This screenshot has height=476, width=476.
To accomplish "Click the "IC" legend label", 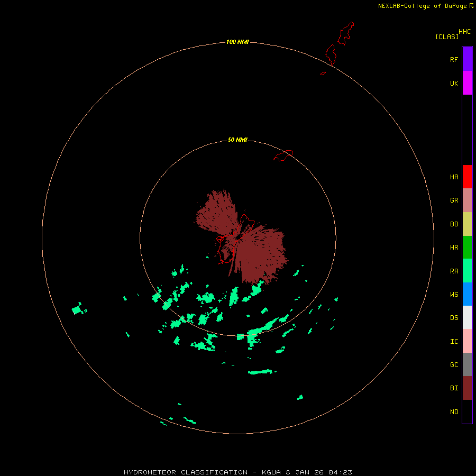I will click(454, 342).
